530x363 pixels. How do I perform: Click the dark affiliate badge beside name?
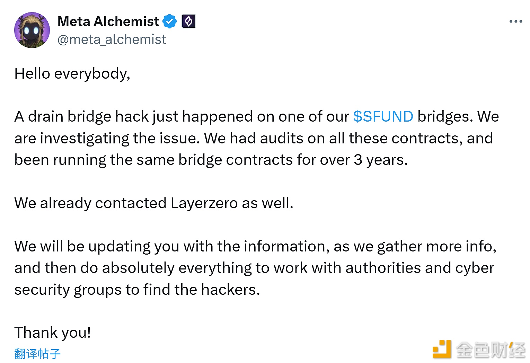pos(189,21)
